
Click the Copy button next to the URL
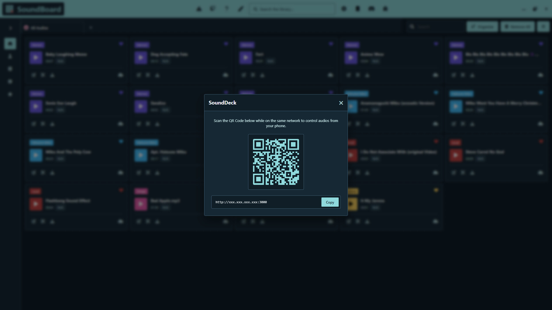coord(330,202)
